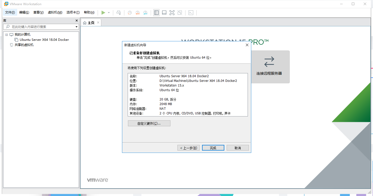Viewport: 373px width, 196px height.
Task: Toggle the thumbnail bar view icon
Action: point(164,13)
